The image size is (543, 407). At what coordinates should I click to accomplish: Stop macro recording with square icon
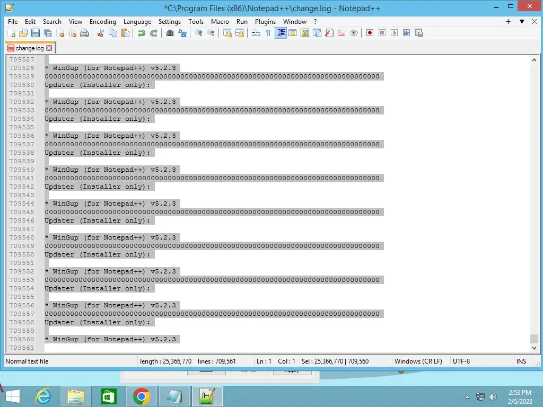[x=382, y=33]
